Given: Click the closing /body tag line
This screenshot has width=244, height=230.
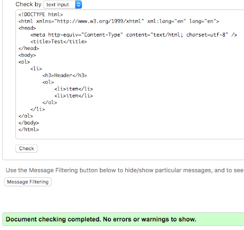Looking at the screenshot, I should [x=29, y=123].
